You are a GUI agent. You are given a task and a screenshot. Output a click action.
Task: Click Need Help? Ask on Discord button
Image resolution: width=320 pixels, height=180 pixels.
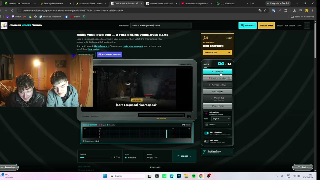109,54
